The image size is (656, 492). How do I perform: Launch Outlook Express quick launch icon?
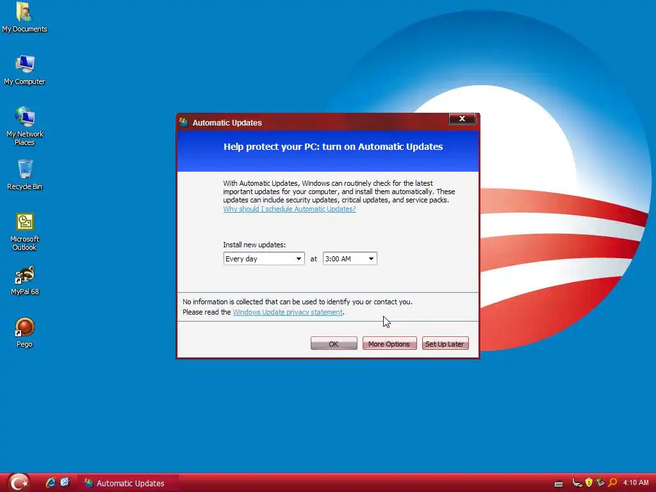65,482
